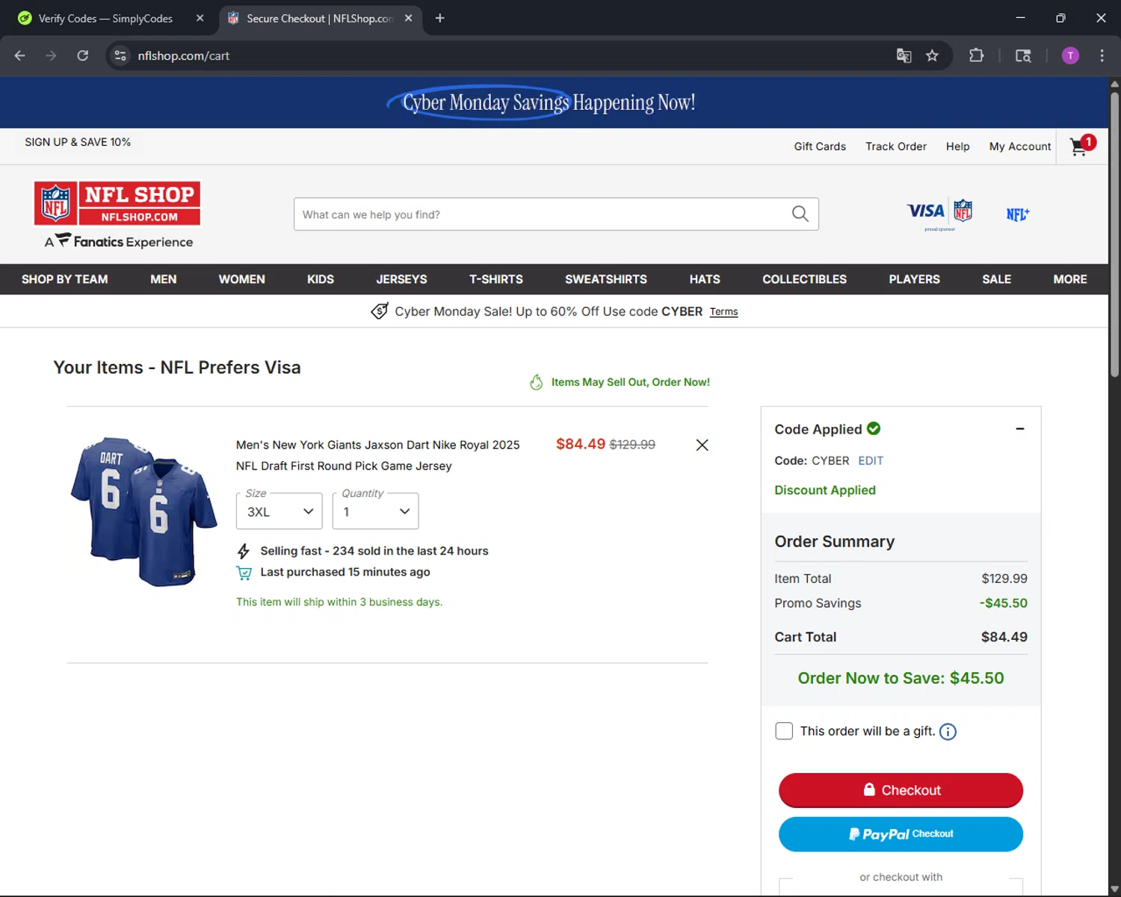Open the Gift Cards link
The width and height of the screenshot is (1121, 897).
coord(820,147)
